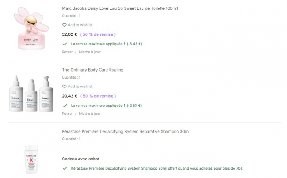Open The Ordinary Body Care bottles image
This screenshot has height=178, width=287.
(30, 91)
